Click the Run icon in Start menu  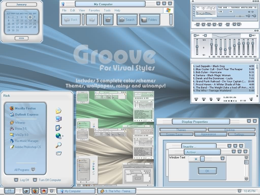[59, 153]
